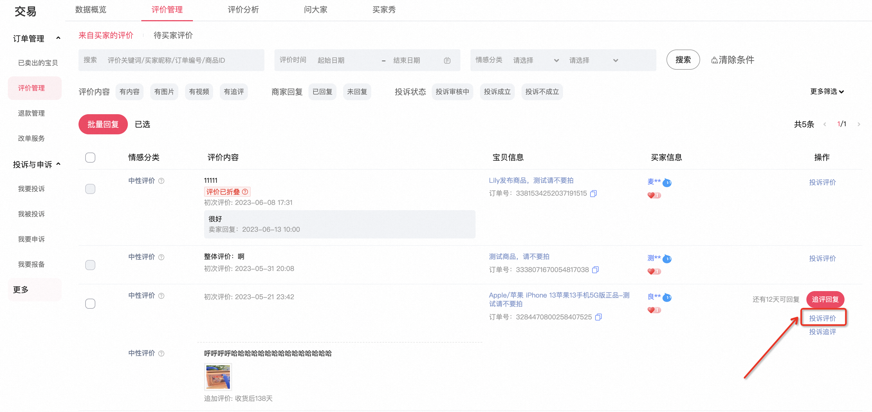The width and height of the screenshot is (872, 412).
Task: Check the review row 整体评价：啊
Action: coord(90,265)
